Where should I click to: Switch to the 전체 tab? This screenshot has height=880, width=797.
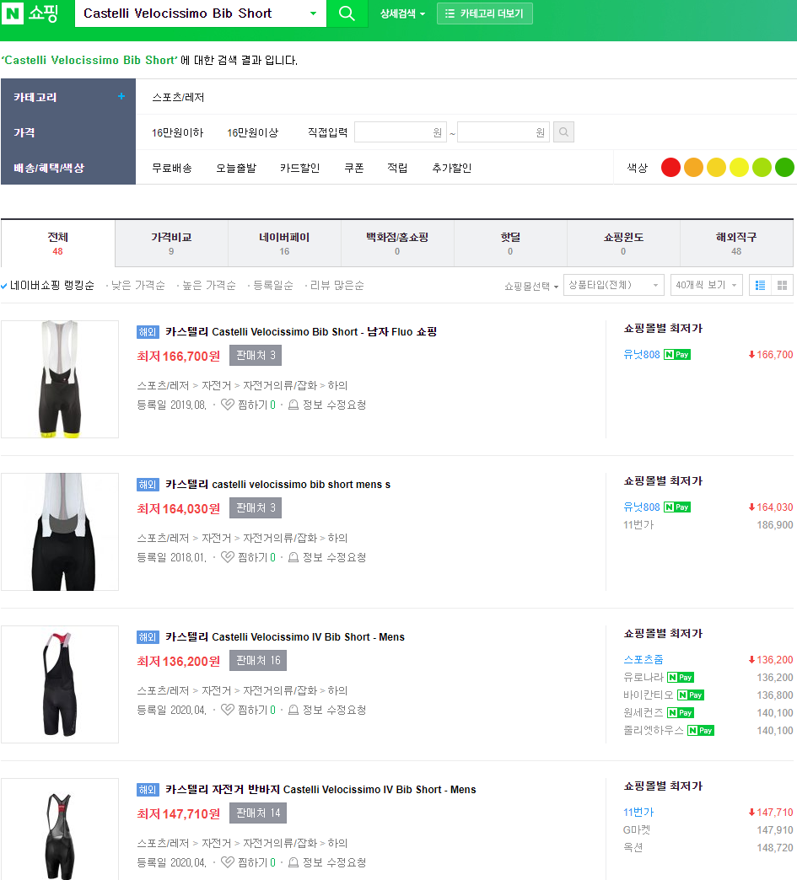coord(58,243)
